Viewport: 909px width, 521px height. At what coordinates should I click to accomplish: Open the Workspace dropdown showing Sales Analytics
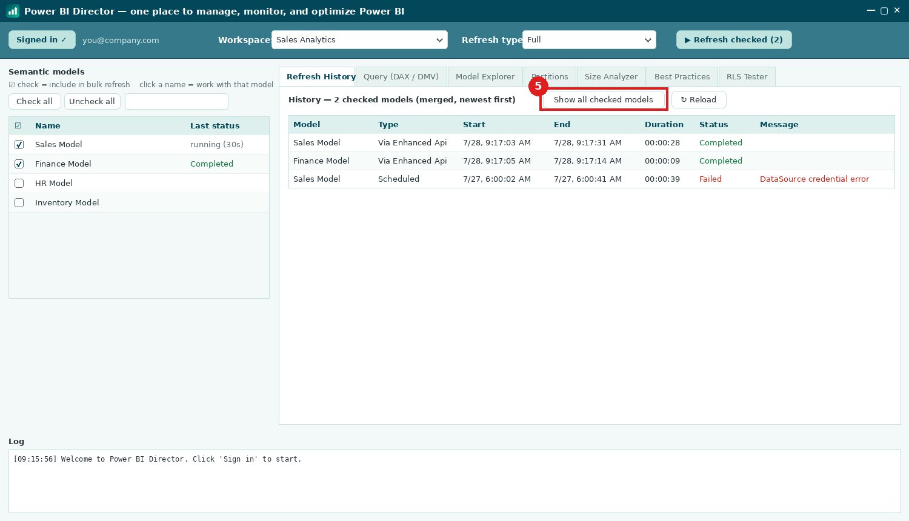pyautogui.click(x=359, y=39)
